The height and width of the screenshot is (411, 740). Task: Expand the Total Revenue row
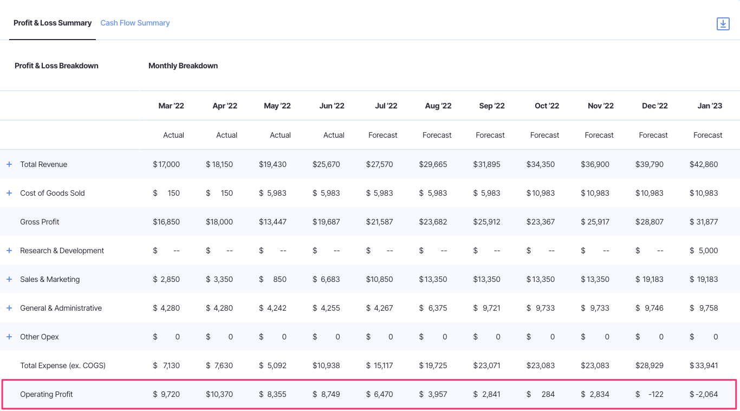(x=9, y=164)
